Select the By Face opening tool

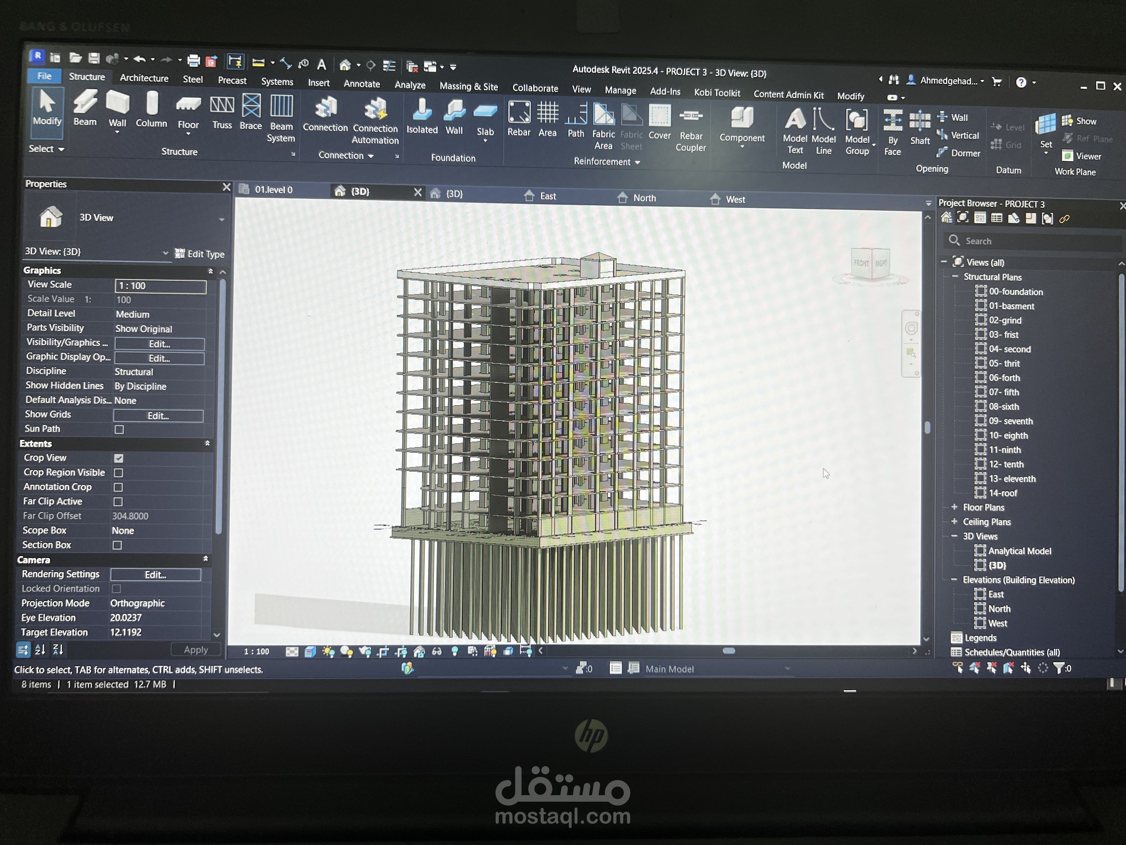pos(892,133)
